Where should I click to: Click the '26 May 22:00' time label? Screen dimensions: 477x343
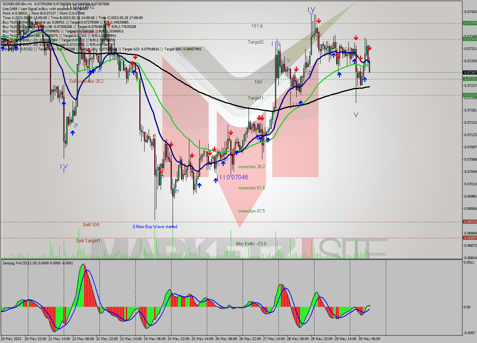(250, 339)
